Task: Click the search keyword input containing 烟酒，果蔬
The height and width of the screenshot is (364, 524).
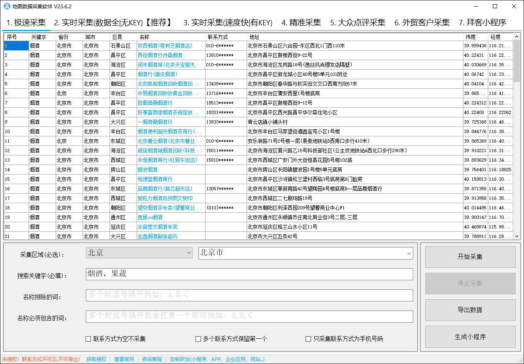Action: tap(248, 274)
